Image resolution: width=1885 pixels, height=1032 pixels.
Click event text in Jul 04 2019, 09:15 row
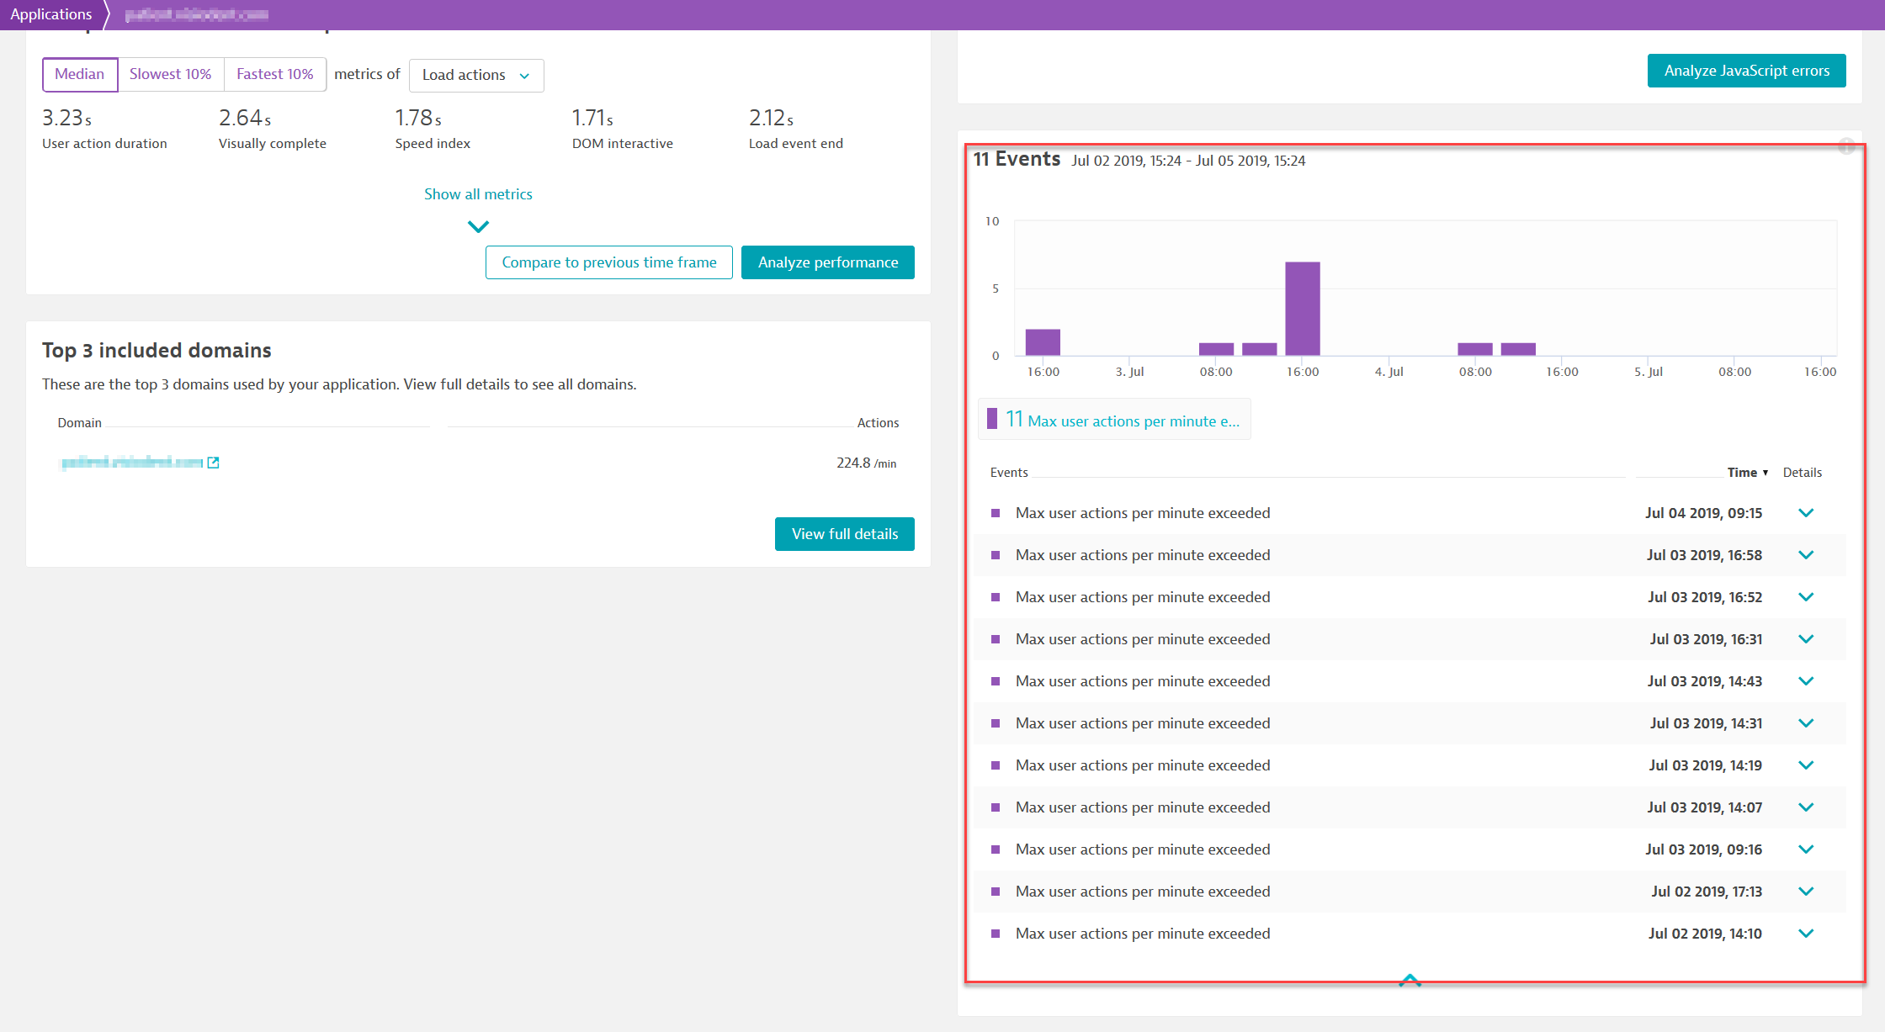[1143, 513]
